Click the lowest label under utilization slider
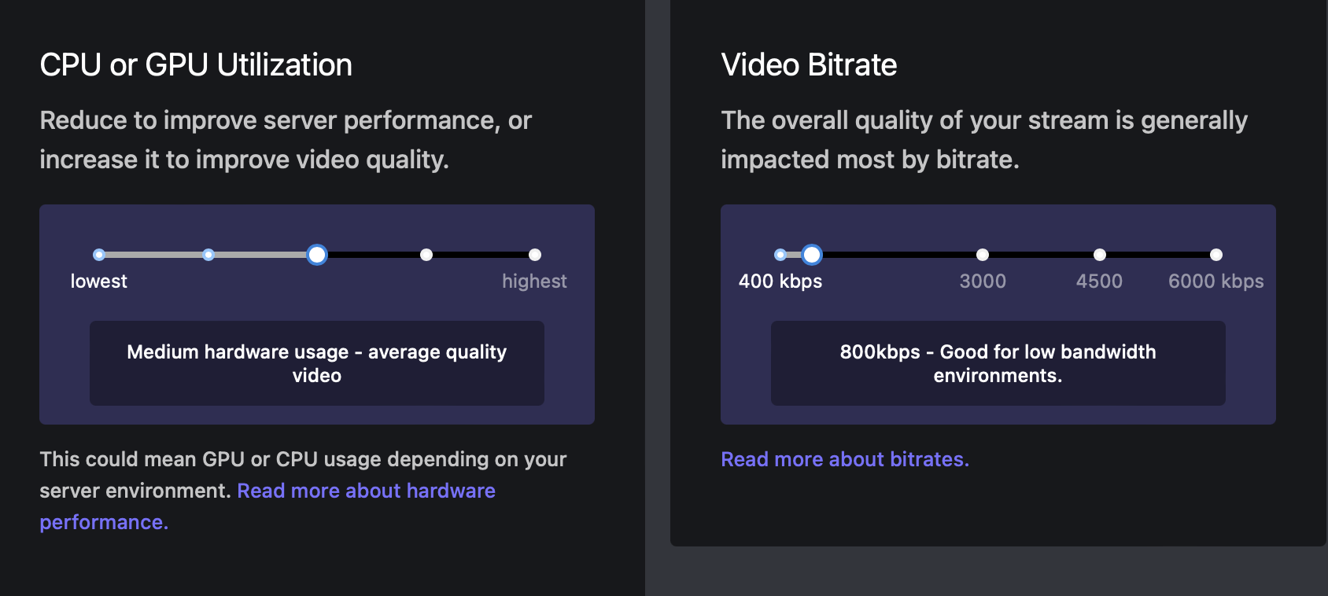 (x=98, y=281)
